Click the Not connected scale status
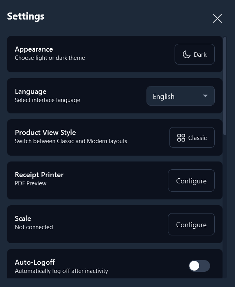Screen dimensions: 235x287 pos(34,227)
